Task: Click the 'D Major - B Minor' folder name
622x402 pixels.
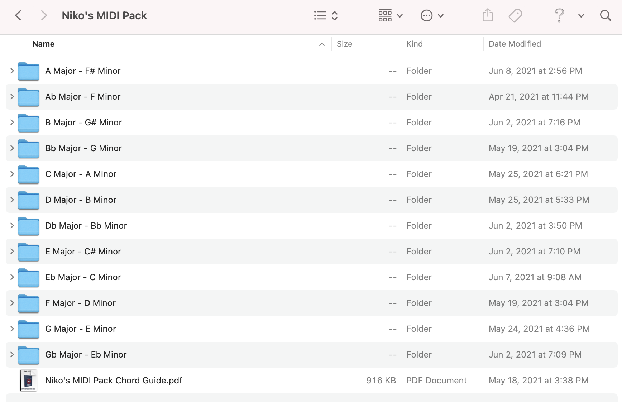Action: pos(81,200)
